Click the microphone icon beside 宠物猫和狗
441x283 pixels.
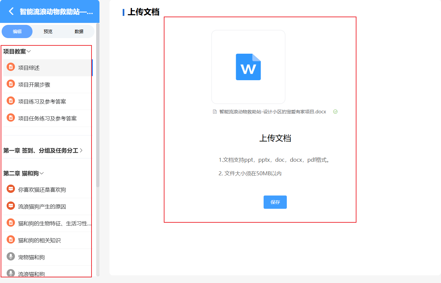11,257
